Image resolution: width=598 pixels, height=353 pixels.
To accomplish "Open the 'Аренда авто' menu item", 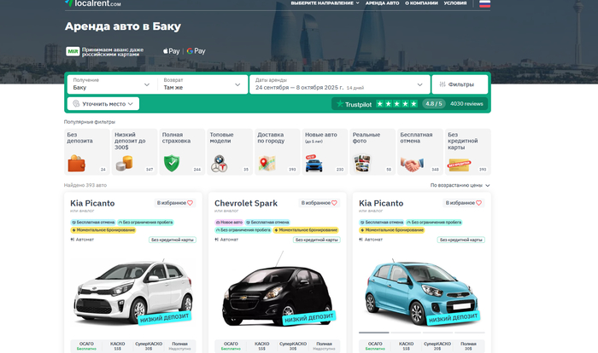I will click(382, 3).
